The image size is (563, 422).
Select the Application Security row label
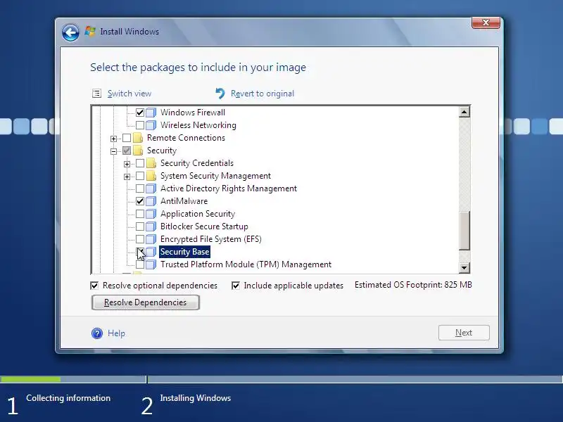pos(198,214)
